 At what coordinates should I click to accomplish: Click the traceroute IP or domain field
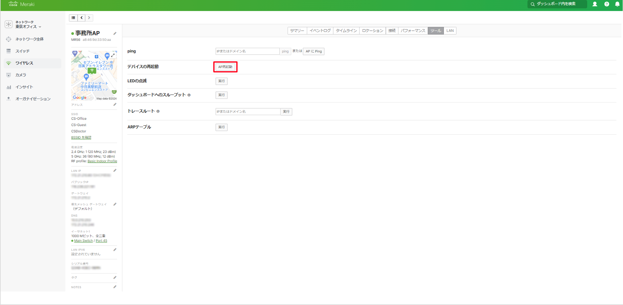coord(248,112)
